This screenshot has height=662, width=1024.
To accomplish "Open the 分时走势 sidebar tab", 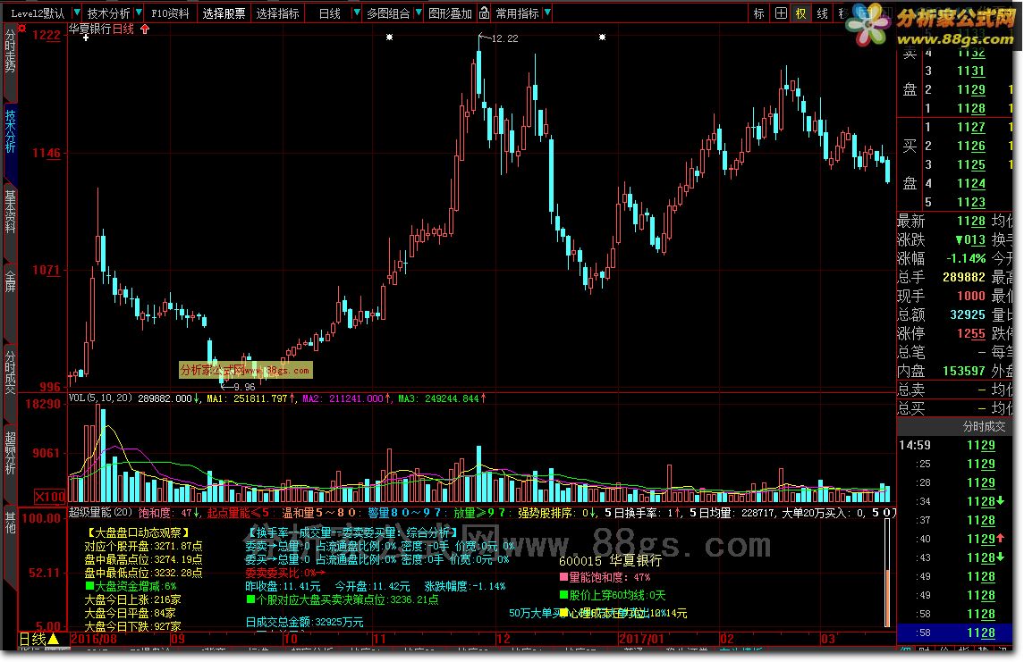I will point(10,52).
